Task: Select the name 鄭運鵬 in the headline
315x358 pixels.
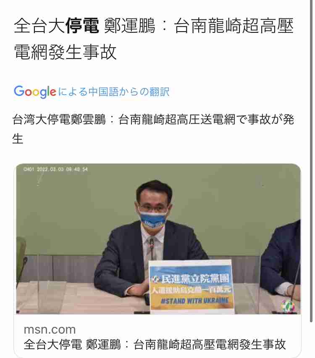Action: click(x=129, y=26)
